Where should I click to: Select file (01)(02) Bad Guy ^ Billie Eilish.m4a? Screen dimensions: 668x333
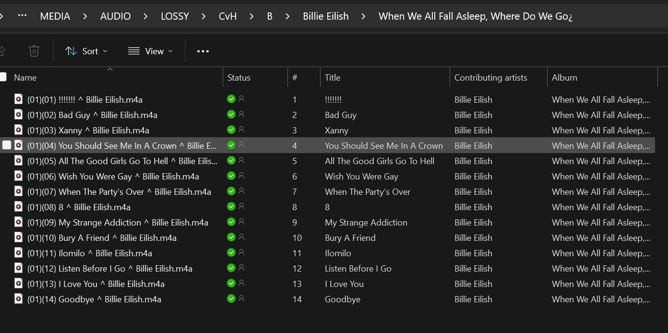(92, 115)
